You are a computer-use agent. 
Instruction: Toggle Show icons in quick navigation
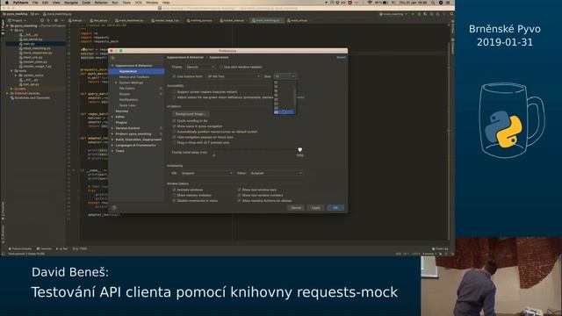coord(174,126)
